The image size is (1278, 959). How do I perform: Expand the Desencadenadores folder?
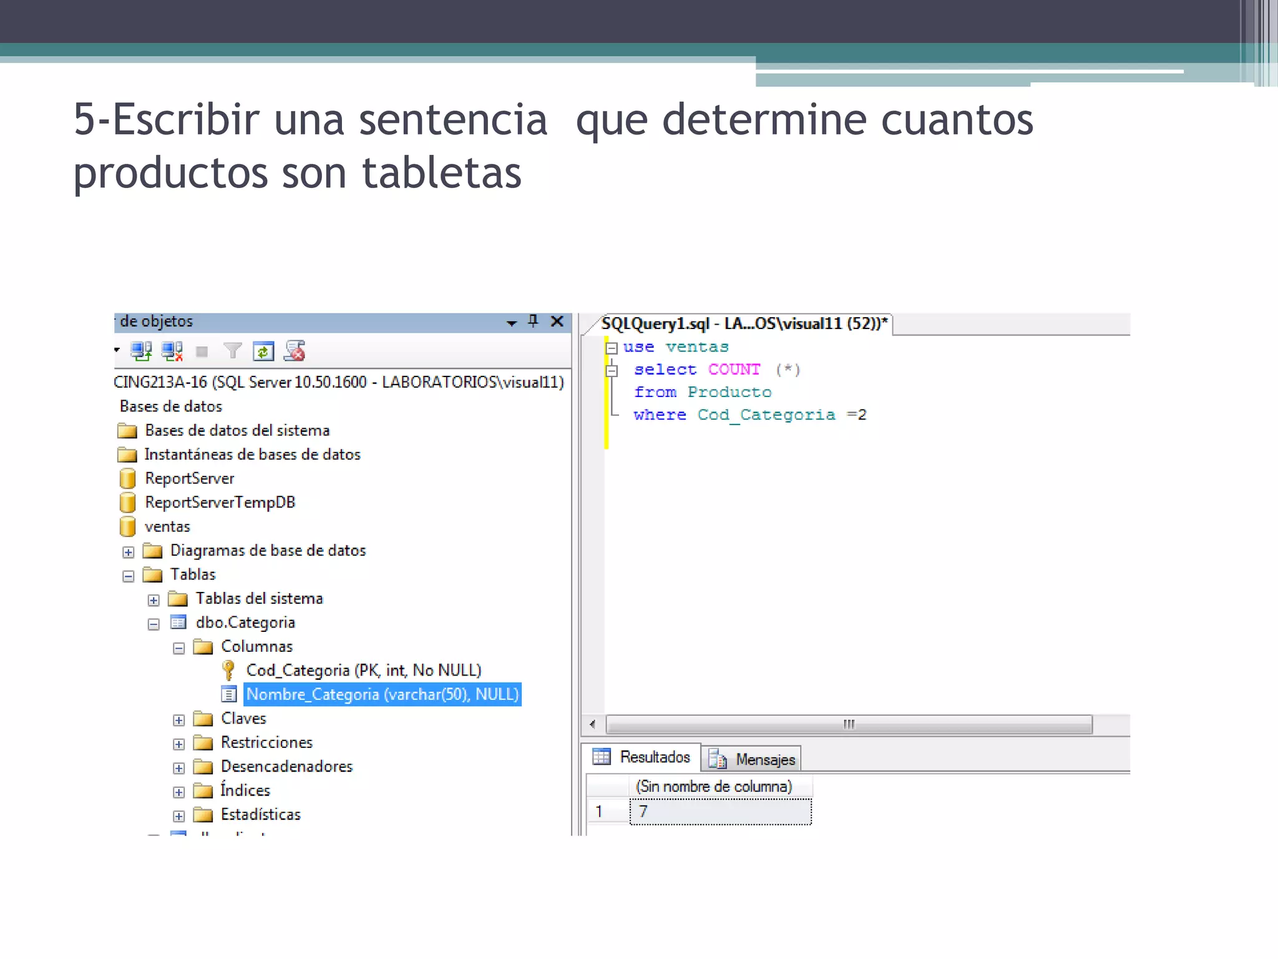(x=179, y=768)
